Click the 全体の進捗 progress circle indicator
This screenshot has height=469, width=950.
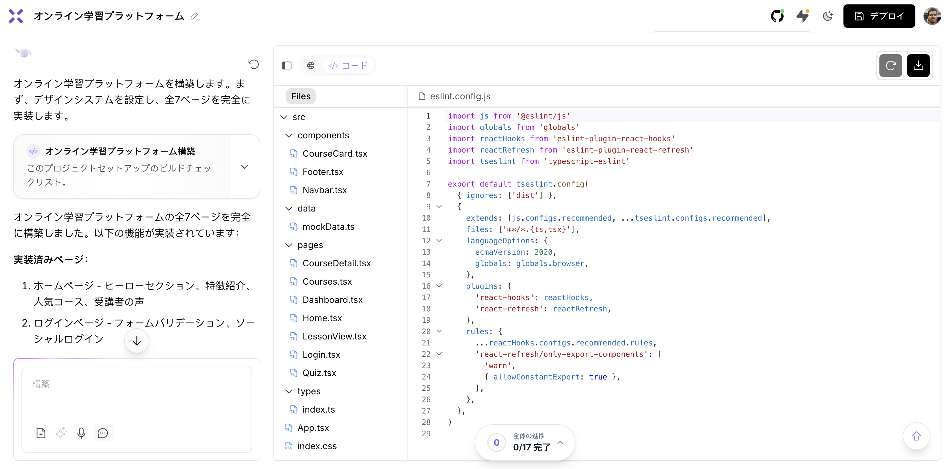click(496, 442)
